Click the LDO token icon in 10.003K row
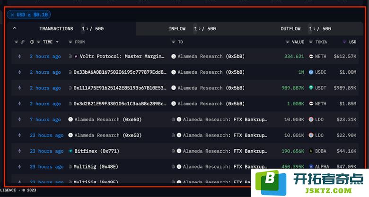 [311, 120]
